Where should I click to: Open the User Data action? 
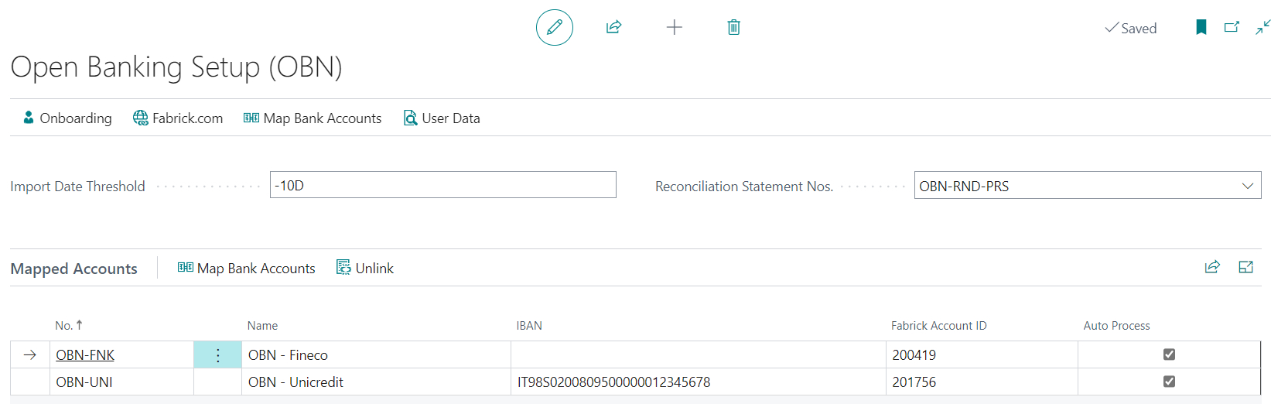[442, 118]
